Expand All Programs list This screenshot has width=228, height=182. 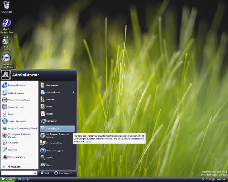pos(14,166)
